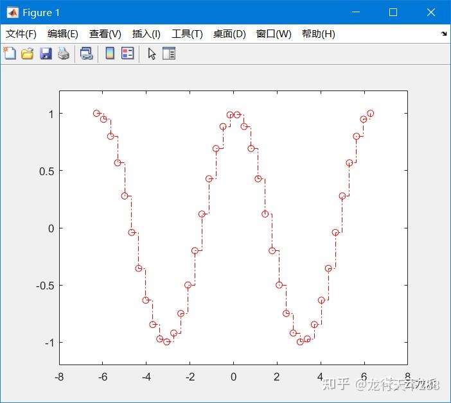Click the x-axis label -2

pyautogui.click(x=190, y=377)
